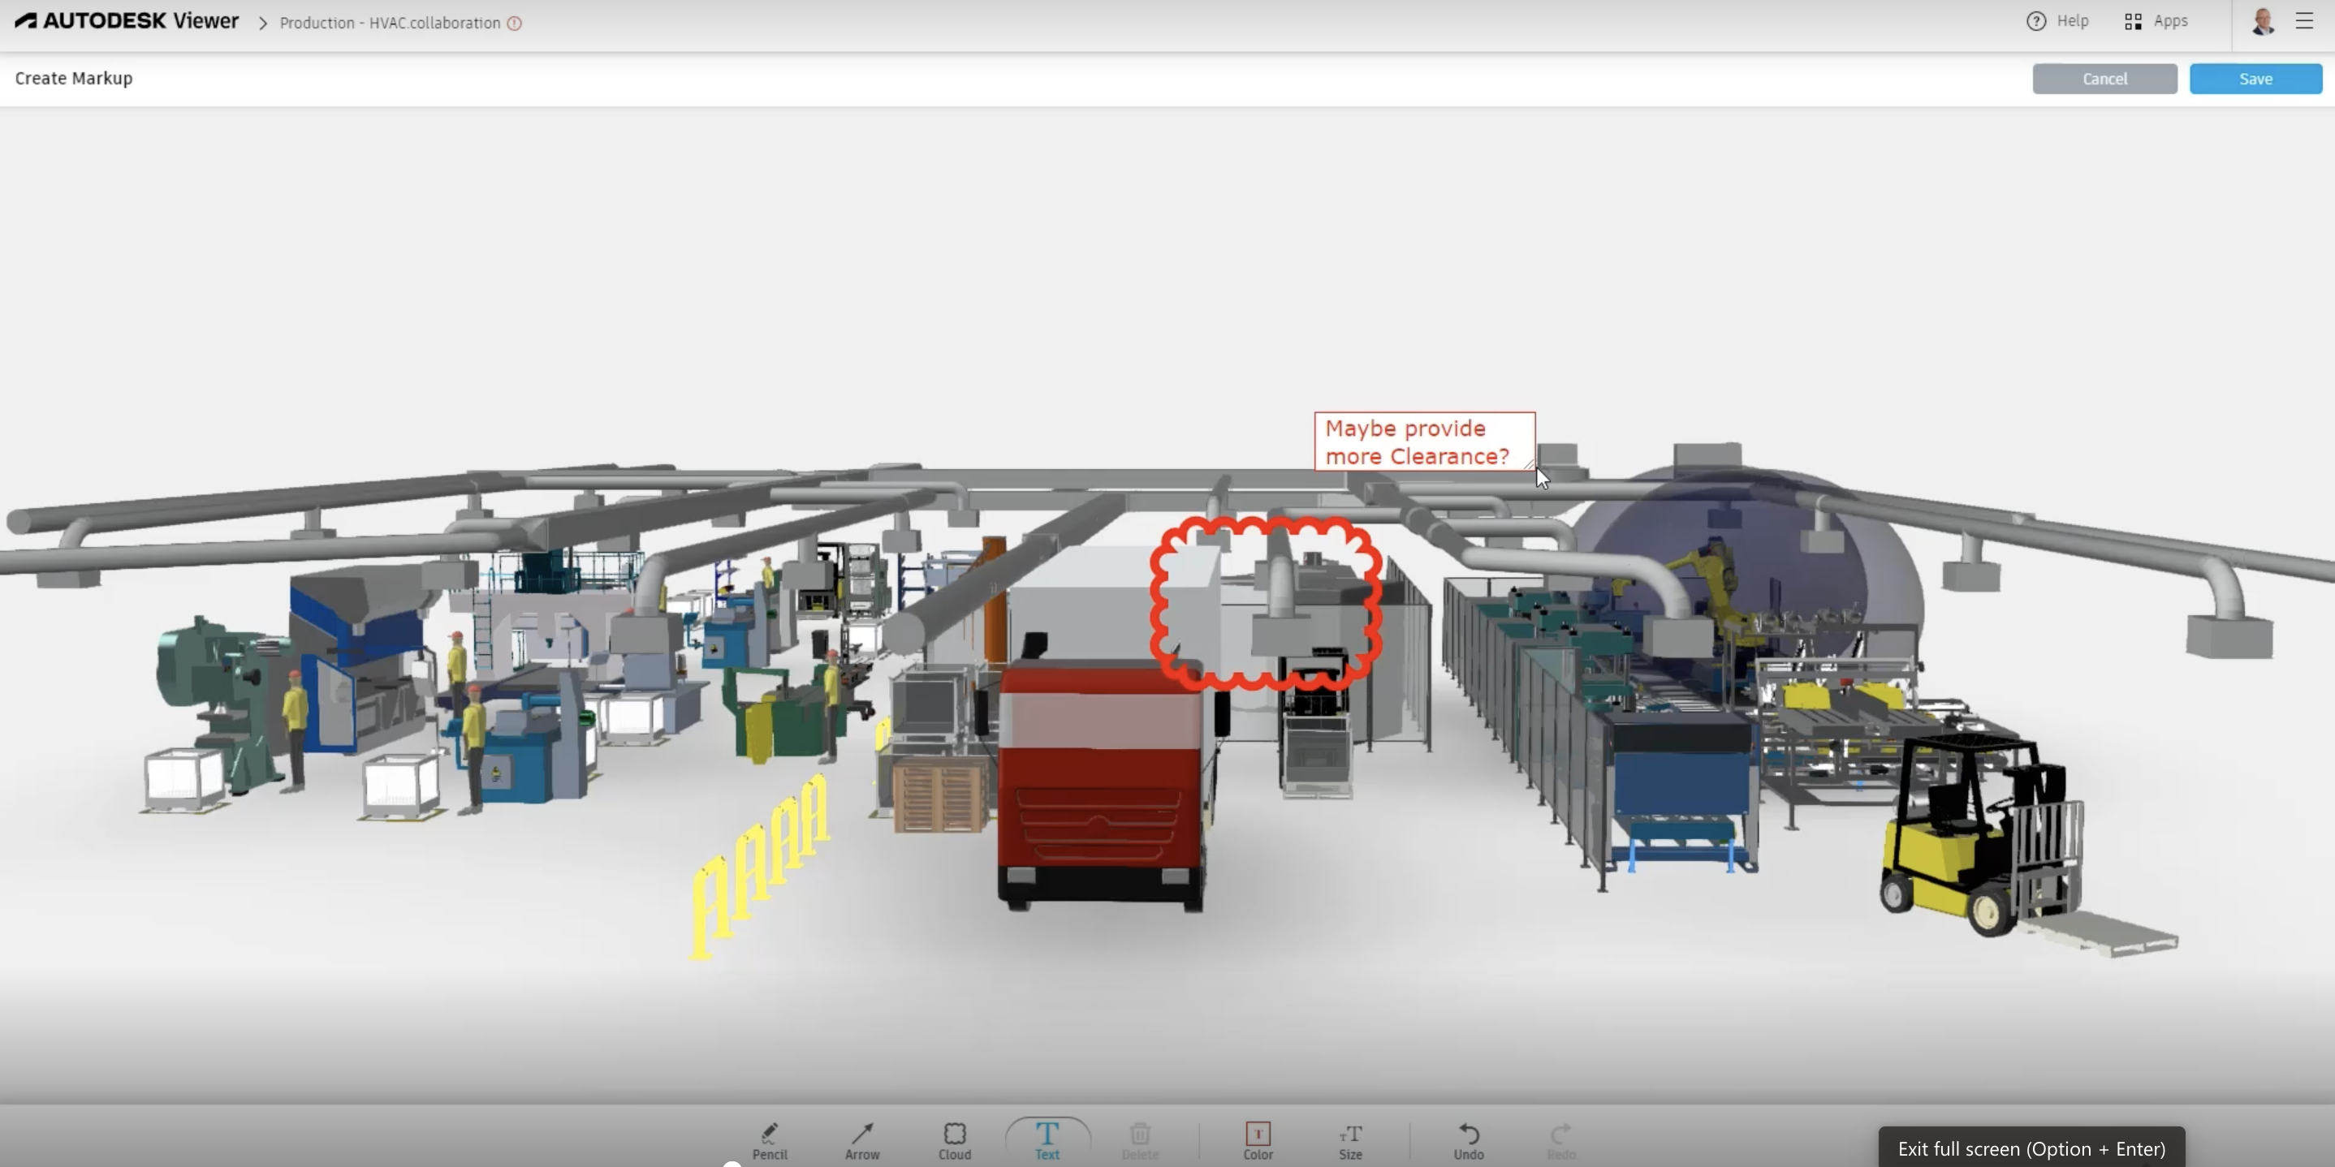Toggle Delete mode for markups
The image size is (2335, 1167).
[1139, 1137]
